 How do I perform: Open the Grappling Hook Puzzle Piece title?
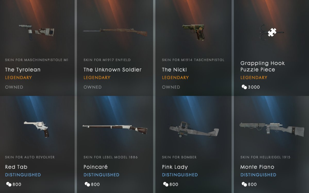click(263, 66)
